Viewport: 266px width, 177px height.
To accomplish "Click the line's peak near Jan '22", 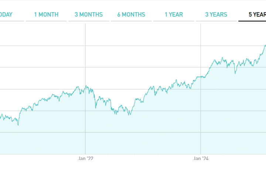I will [86, 86].
